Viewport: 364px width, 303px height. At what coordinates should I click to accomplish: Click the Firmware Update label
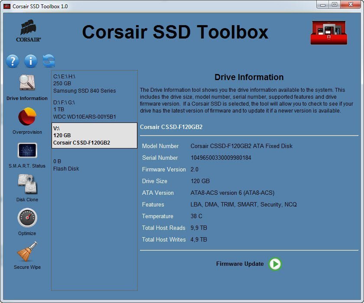click(x=240, y=264)
